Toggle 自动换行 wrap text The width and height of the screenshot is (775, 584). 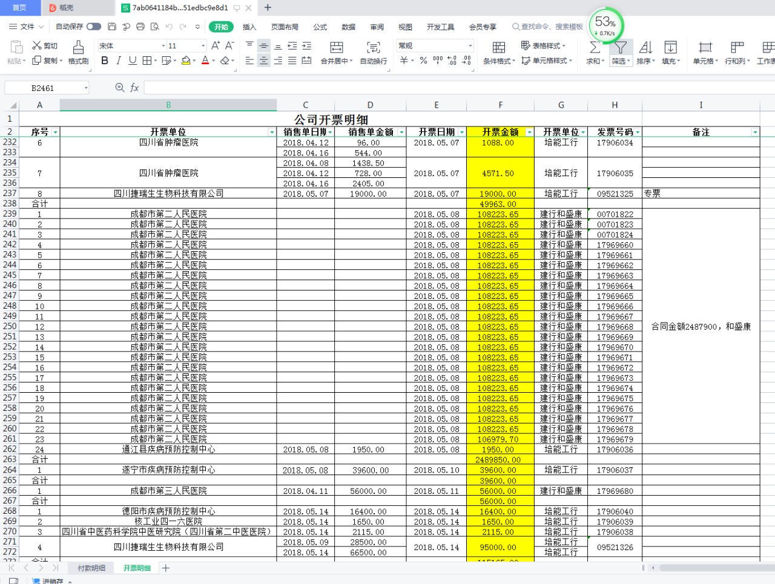[374, 53]
